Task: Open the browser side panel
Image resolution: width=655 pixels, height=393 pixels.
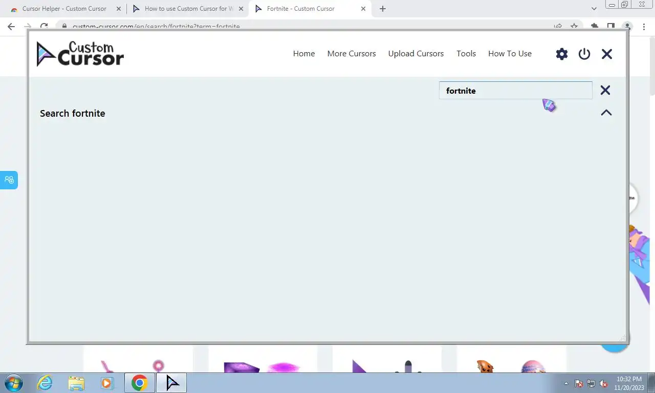Action: (611, 26)
